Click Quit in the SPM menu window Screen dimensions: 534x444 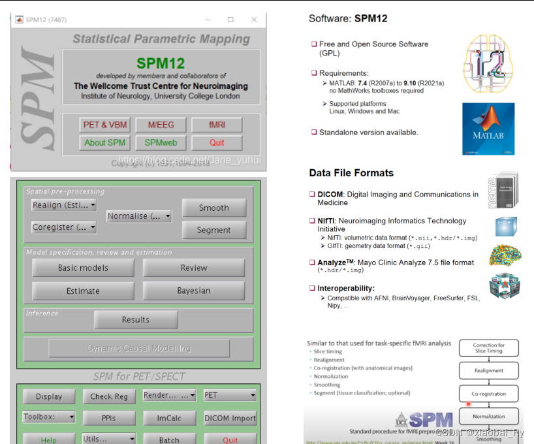click(x=230, y=439)
